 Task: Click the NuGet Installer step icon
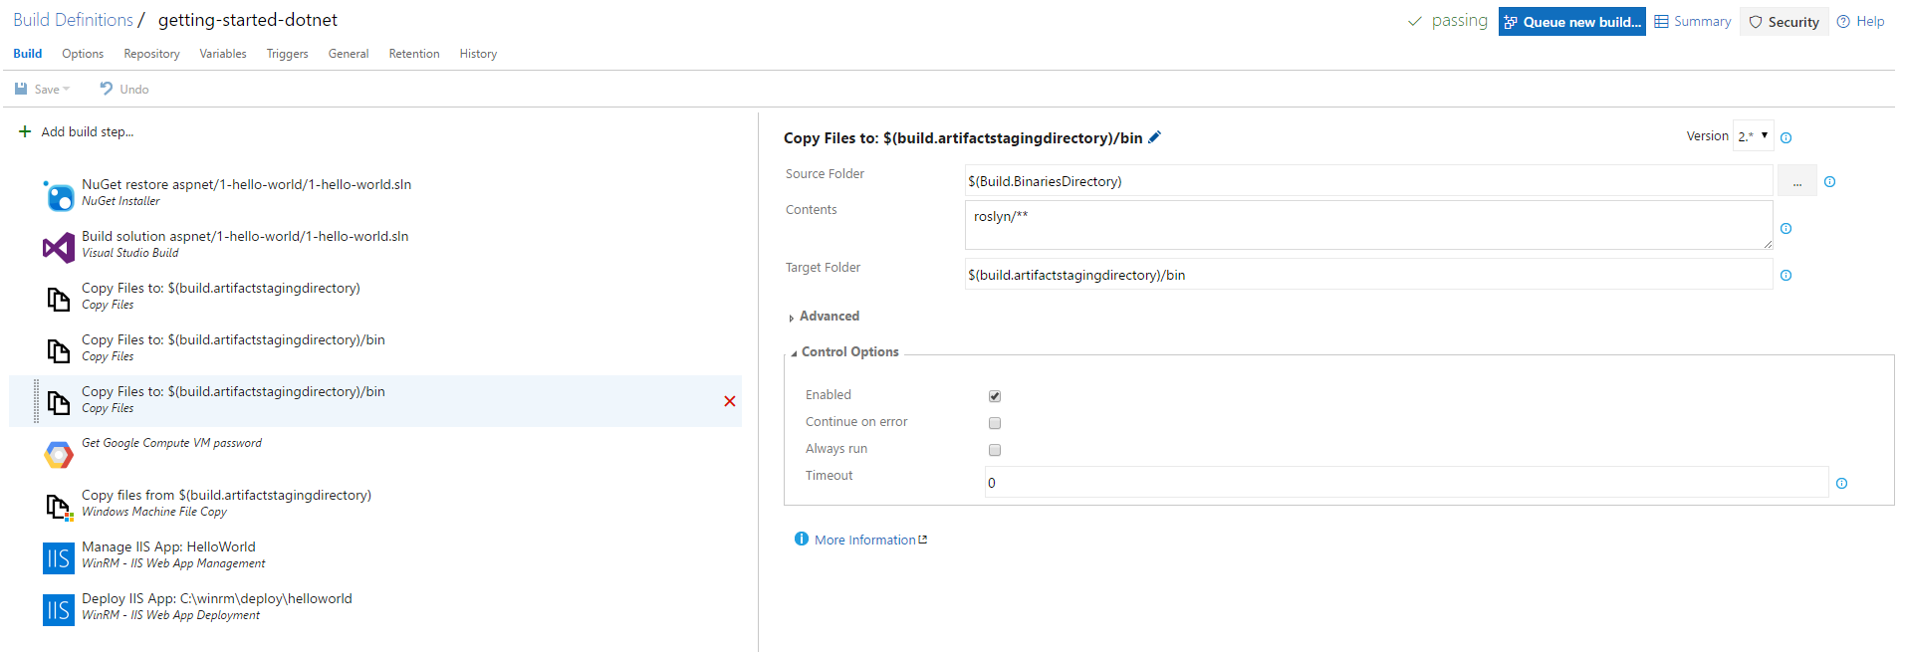(x=59, y=195)
